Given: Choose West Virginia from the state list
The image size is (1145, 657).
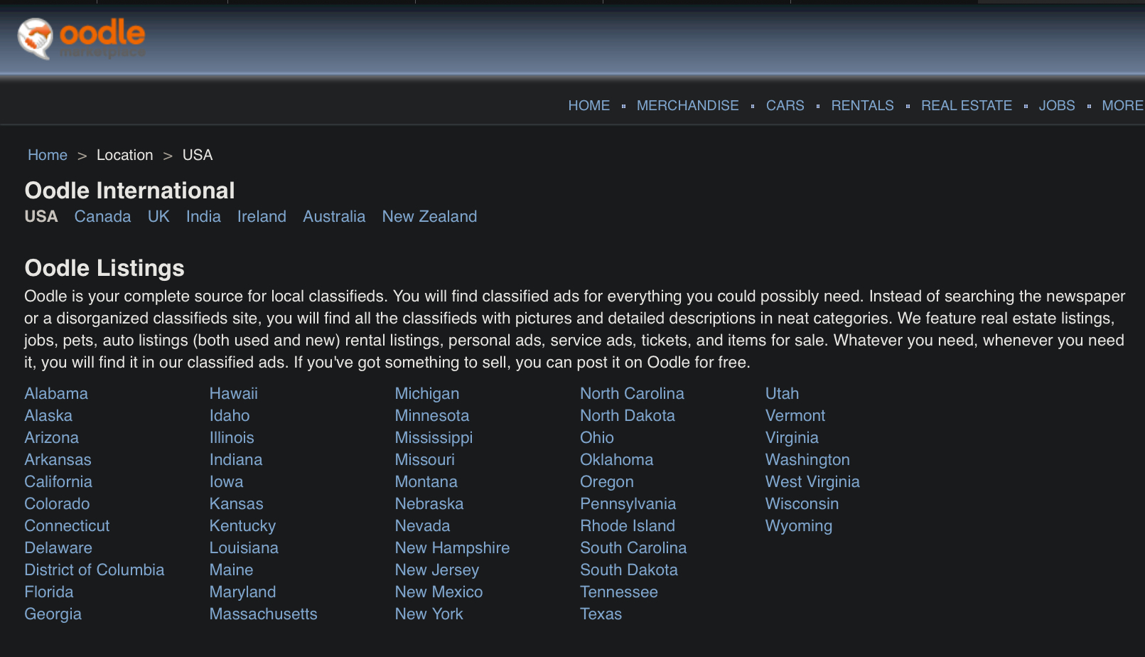Looking at the screenshot, I should click(813, 482).
